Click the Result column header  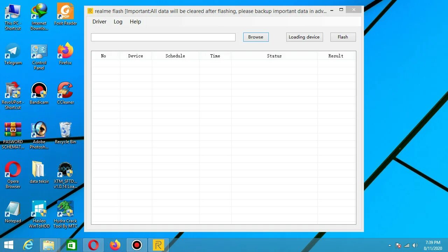[336, 56]
